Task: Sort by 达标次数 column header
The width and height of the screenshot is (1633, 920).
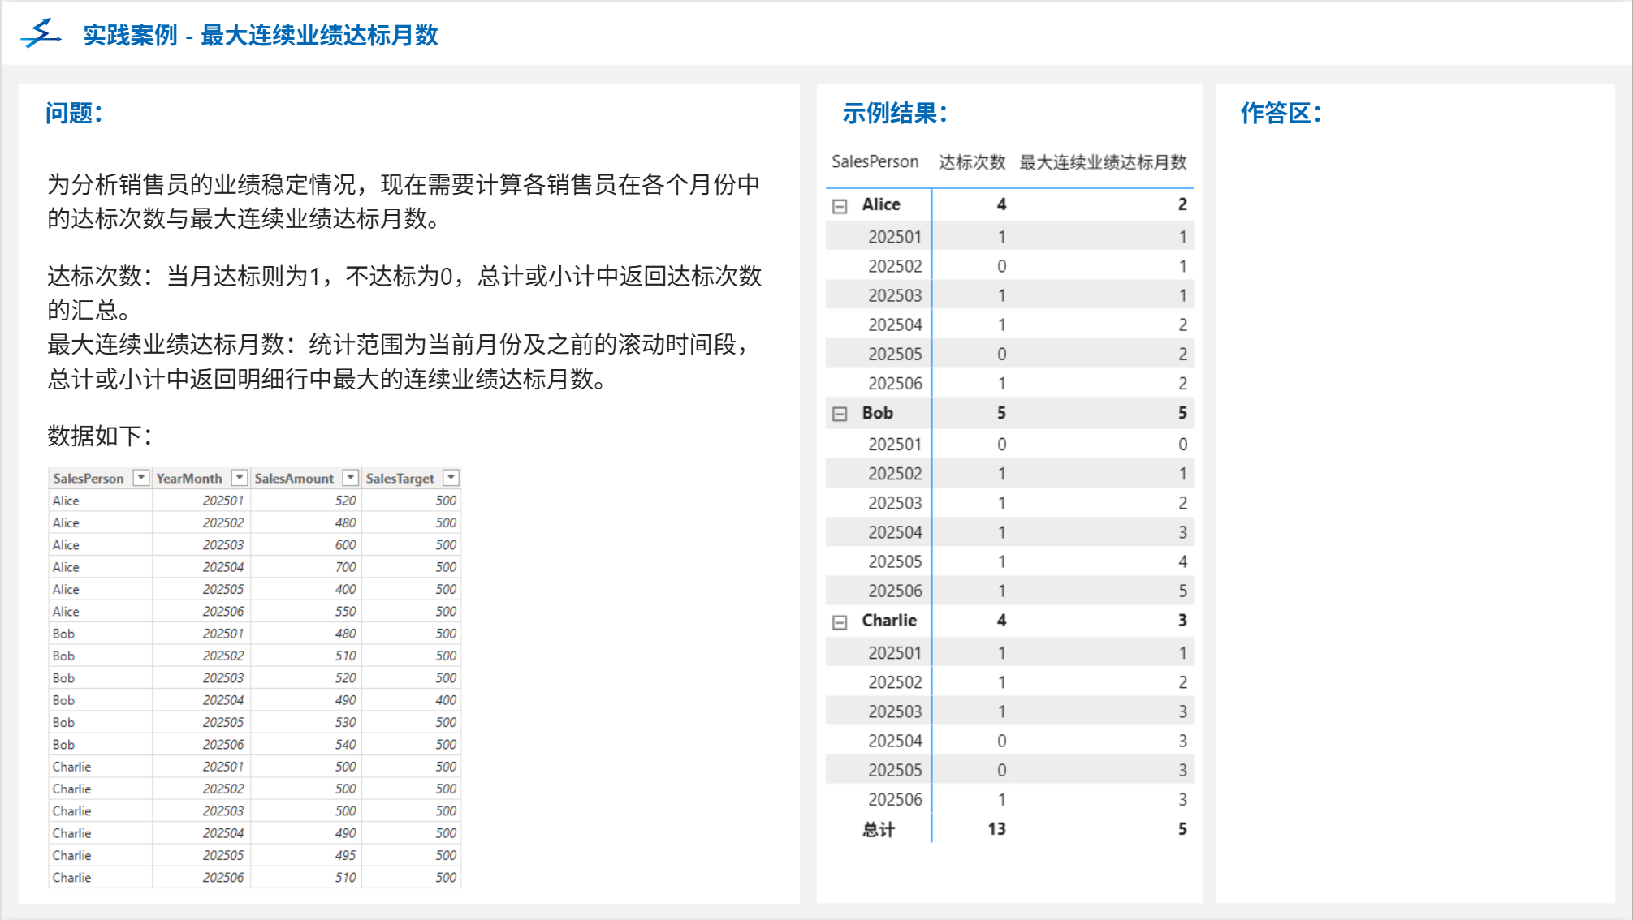Action: click(971, 162)
